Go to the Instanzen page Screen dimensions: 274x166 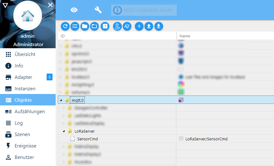[x=25, y=88]
